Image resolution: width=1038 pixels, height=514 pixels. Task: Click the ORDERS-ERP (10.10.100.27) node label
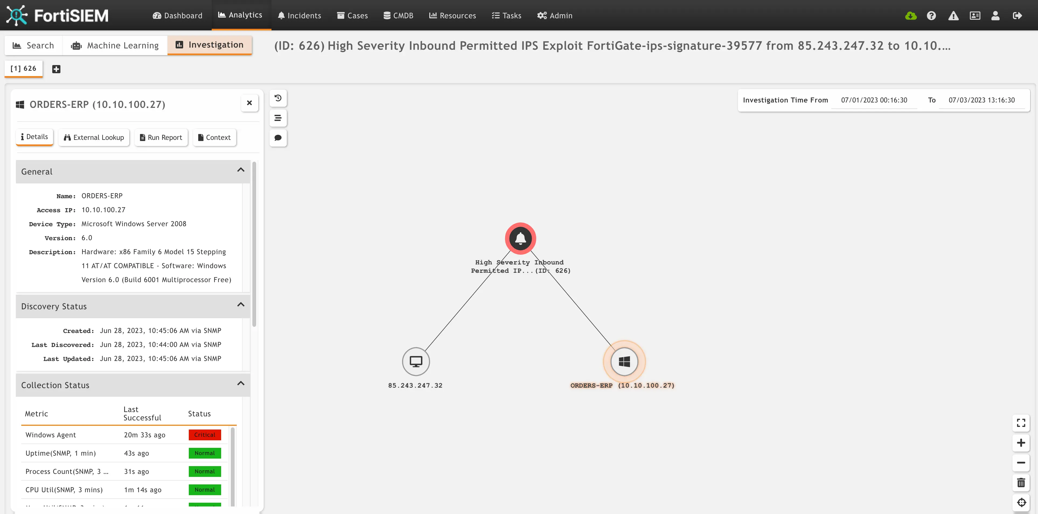point(623,386)
